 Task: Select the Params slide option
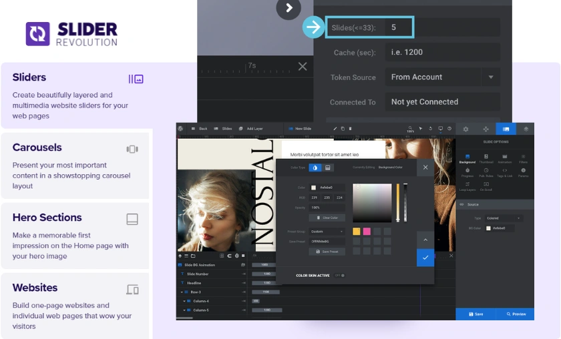click(x=523, y=173)
